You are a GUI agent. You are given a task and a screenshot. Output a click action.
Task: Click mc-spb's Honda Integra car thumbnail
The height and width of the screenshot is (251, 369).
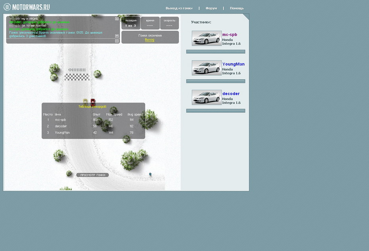pos(207,38)
